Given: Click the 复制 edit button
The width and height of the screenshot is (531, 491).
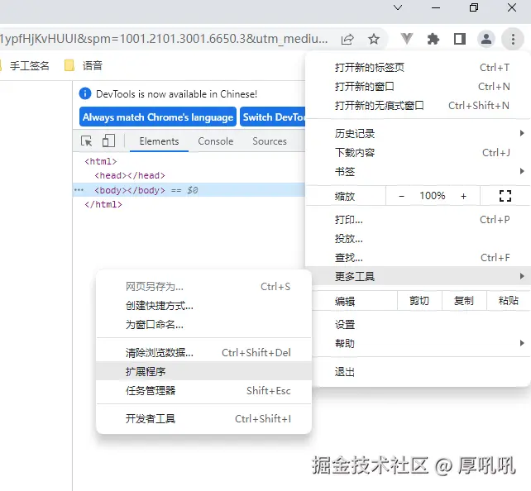Looking at the screenshot, I should [x=464, y=300].
